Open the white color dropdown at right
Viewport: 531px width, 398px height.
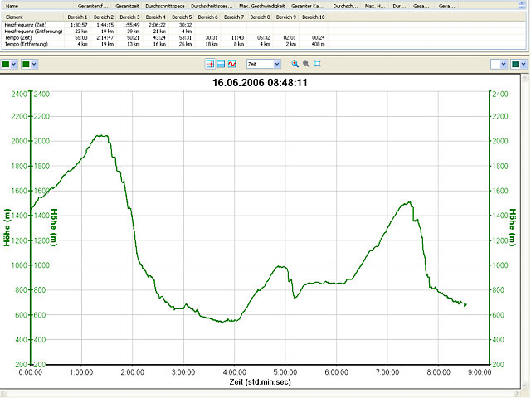click(503, 64)
